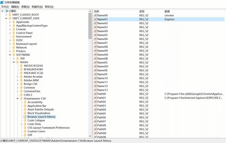Click the folder icon of HKEY_CURRENT_USER
The width and height of the screenshot is (226, 143).
click(10, 18)
